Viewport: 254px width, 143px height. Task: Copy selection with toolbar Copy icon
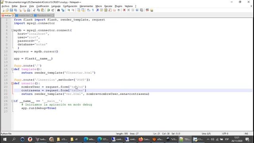coord(38,10)
